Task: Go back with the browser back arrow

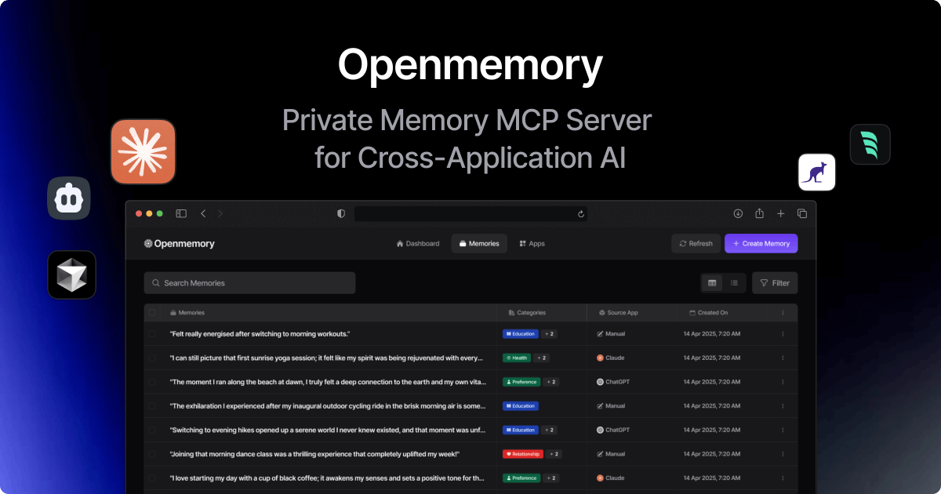Action: (x=203, y=213)
